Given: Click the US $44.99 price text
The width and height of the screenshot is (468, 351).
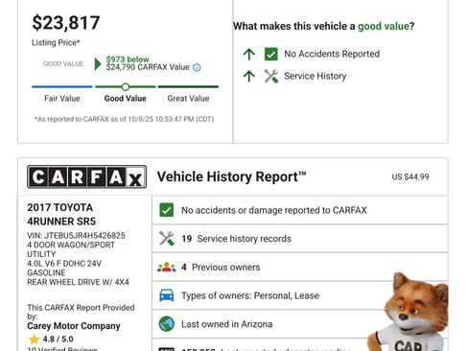Looking at the screenshot, I should point(410,176).
